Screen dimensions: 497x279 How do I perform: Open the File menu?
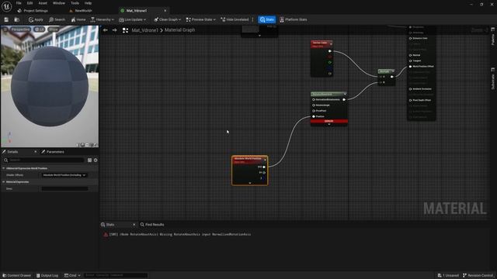(x=19, y=3)
